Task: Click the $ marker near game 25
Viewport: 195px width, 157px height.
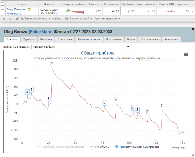Action: (48, 98)
